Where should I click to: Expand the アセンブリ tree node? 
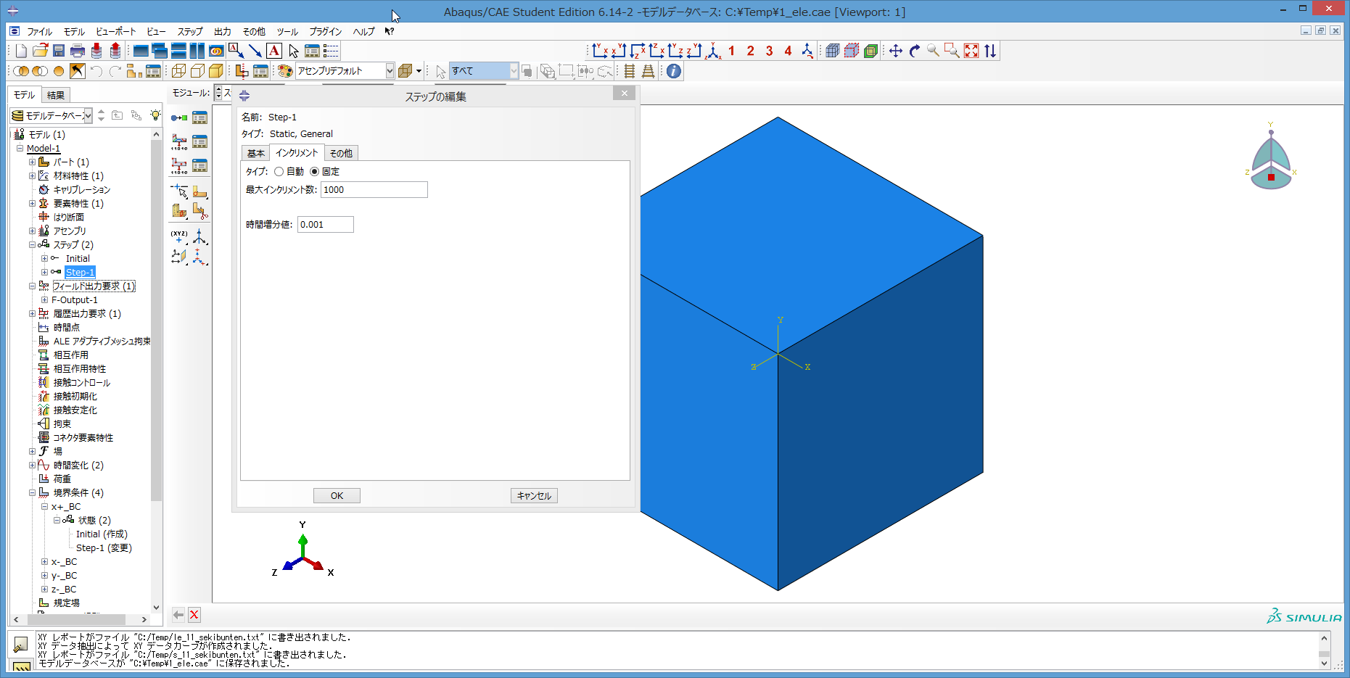(x=32, y=231)
